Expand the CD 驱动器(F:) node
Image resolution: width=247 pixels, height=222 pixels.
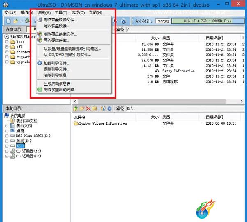click(x=7, y=151)
